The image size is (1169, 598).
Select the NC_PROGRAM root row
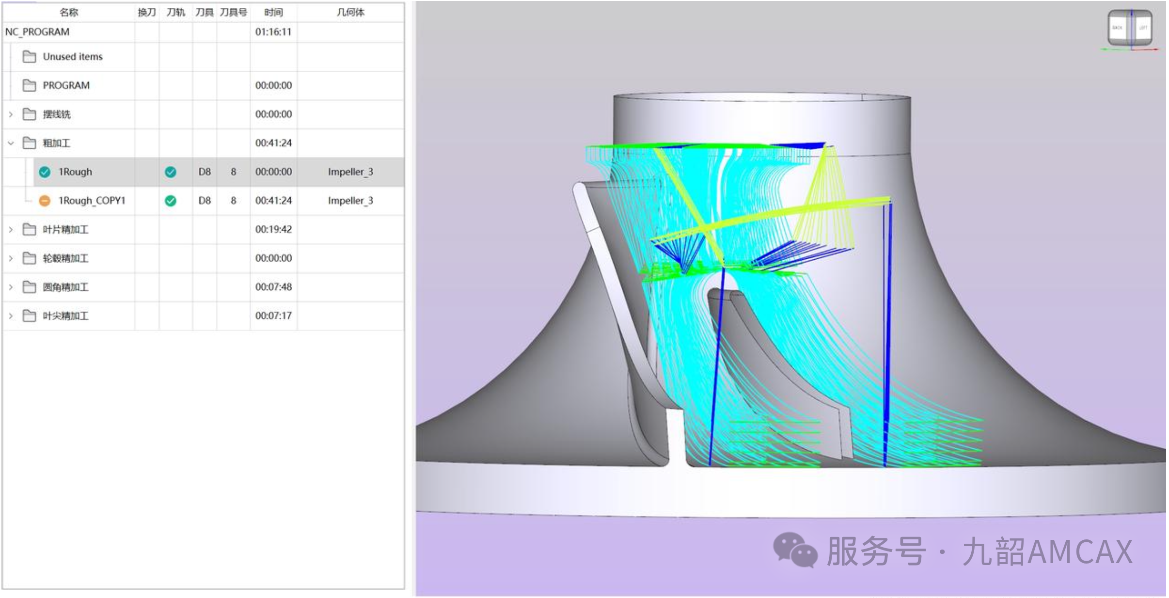click(37, 32)
